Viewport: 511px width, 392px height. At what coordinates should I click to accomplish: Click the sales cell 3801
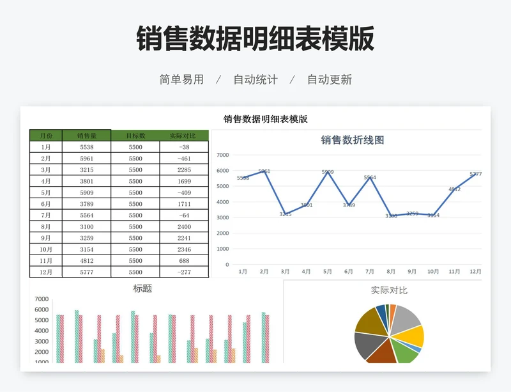point(87,181)
